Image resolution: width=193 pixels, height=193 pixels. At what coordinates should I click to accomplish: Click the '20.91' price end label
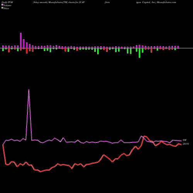tap(186, 144)
